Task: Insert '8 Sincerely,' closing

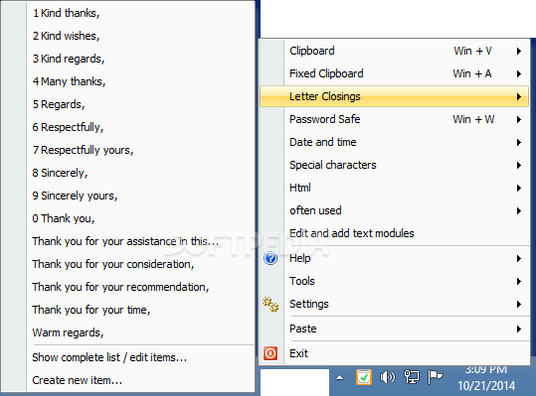Action: 128,173
